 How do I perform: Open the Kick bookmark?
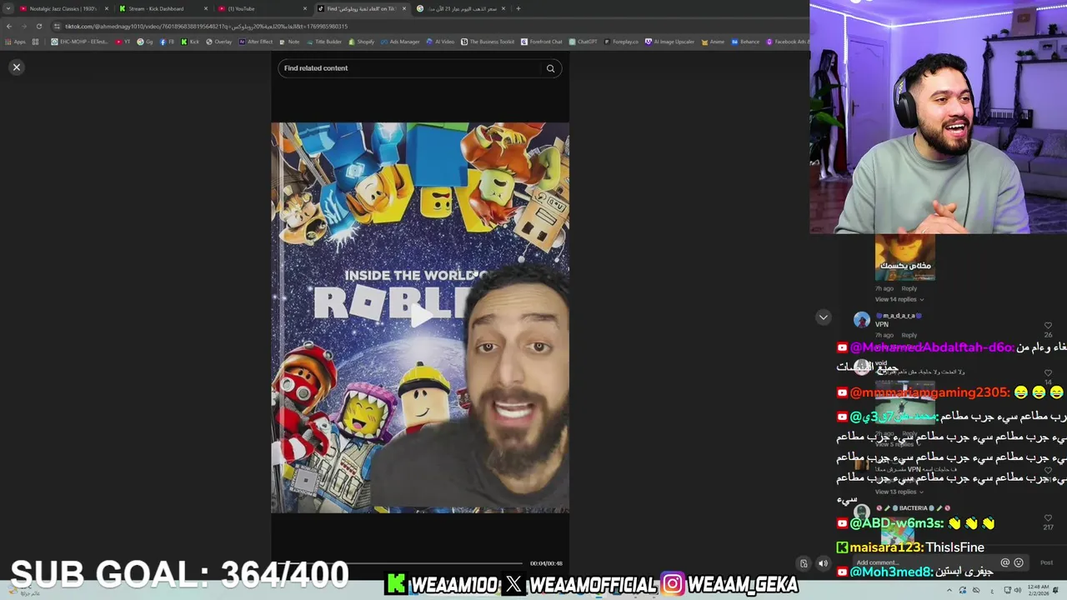click(x=190, y=42)
